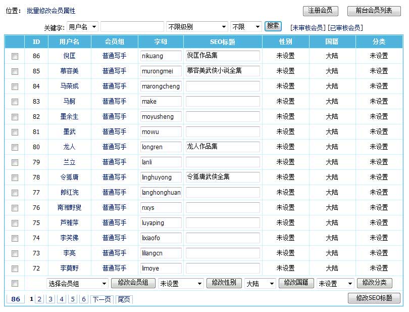Check the box for member ID 83
The height and width of the screenshot is (312, 409).
tap(15, 102)
